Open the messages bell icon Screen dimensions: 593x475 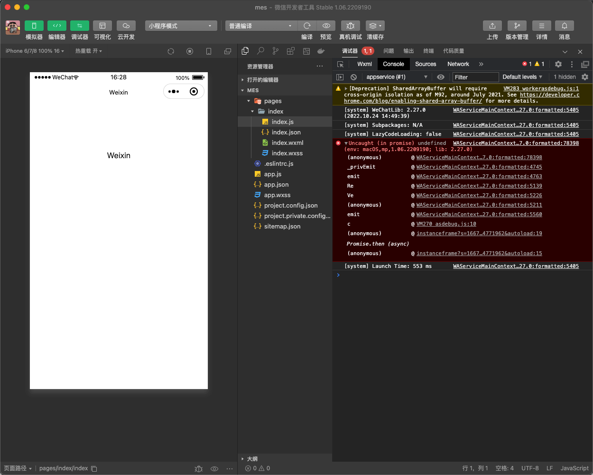(565, 26)
